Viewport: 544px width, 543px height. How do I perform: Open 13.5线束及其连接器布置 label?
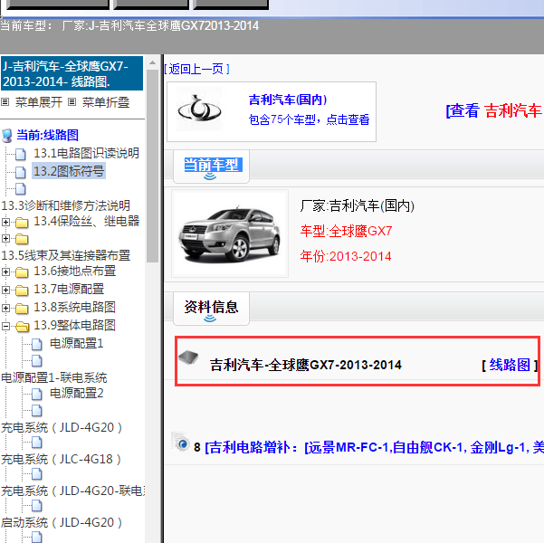[65, 255]
